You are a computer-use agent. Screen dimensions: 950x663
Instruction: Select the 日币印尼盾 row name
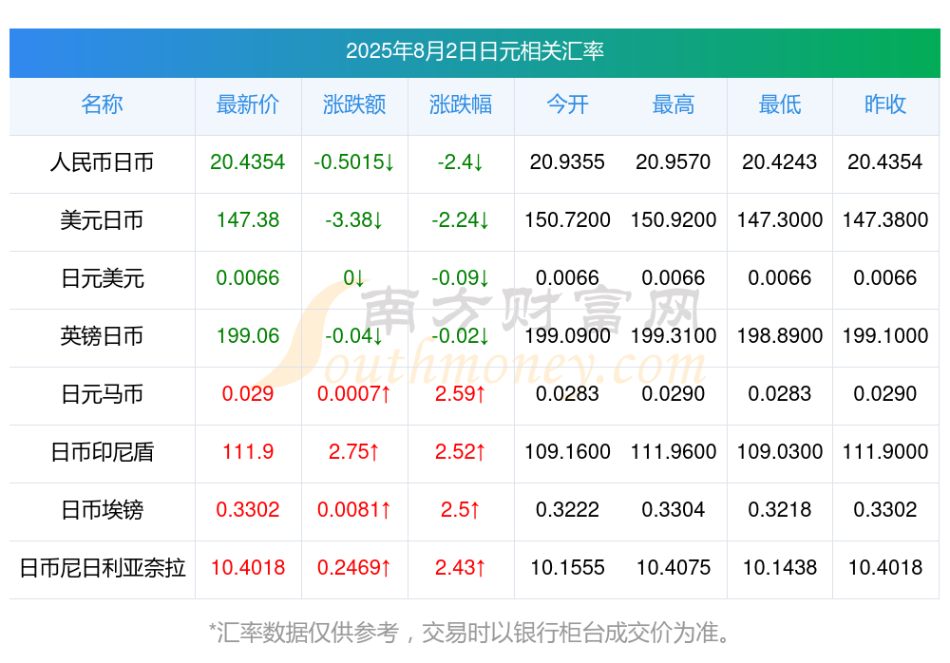102,452
